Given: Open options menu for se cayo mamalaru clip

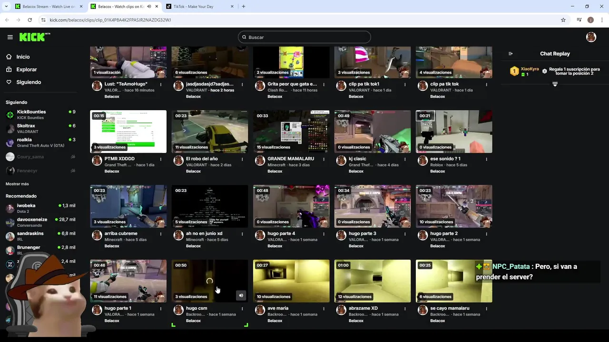Looking at the screenshot, I should tap(486, 308).
